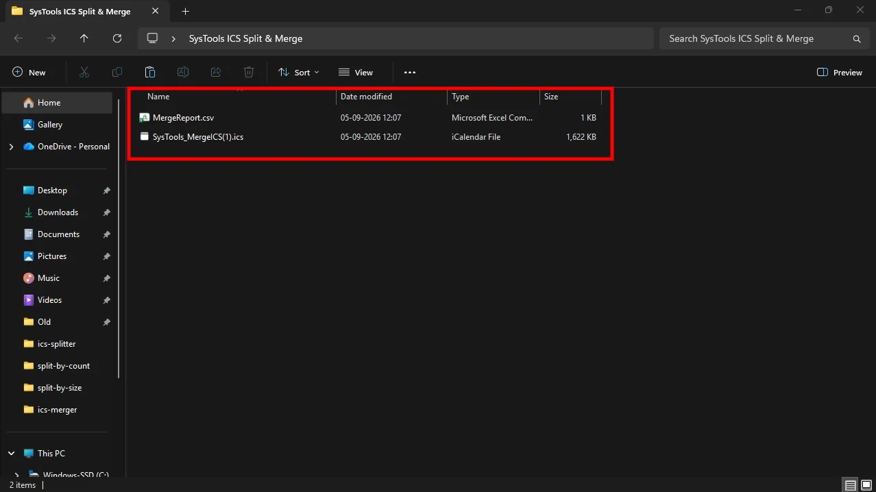Expand the Windows-SSD (C:) drive node

[x=17, y=475]
